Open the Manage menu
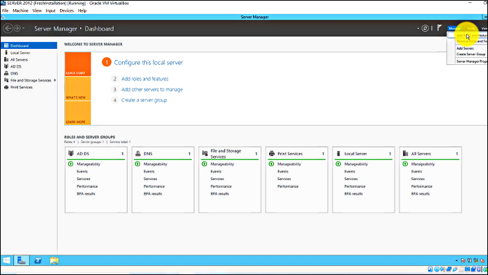The width and height of the screenshot is (488, 275). coord(455,29)
